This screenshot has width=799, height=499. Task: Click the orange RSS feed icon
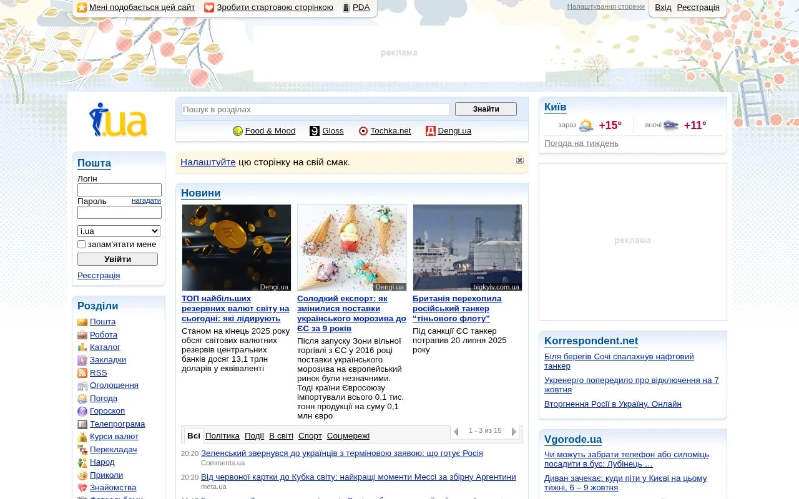tap(82, 373)
